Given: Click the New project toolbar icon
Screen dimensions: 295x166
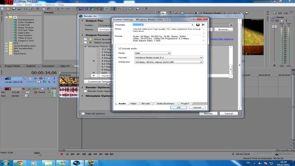Looking at the screenshot, I should 3,9.
